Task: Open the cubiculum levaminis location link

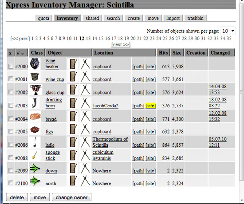Action: (x=103, y=155)
